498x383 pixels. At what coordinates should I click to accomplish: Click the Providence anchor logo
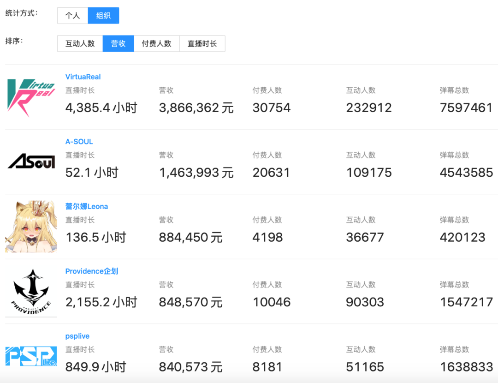click(31, 291)
